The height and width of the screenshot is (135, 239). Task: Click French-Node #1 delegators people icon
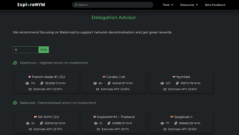[x=28, y=83]
